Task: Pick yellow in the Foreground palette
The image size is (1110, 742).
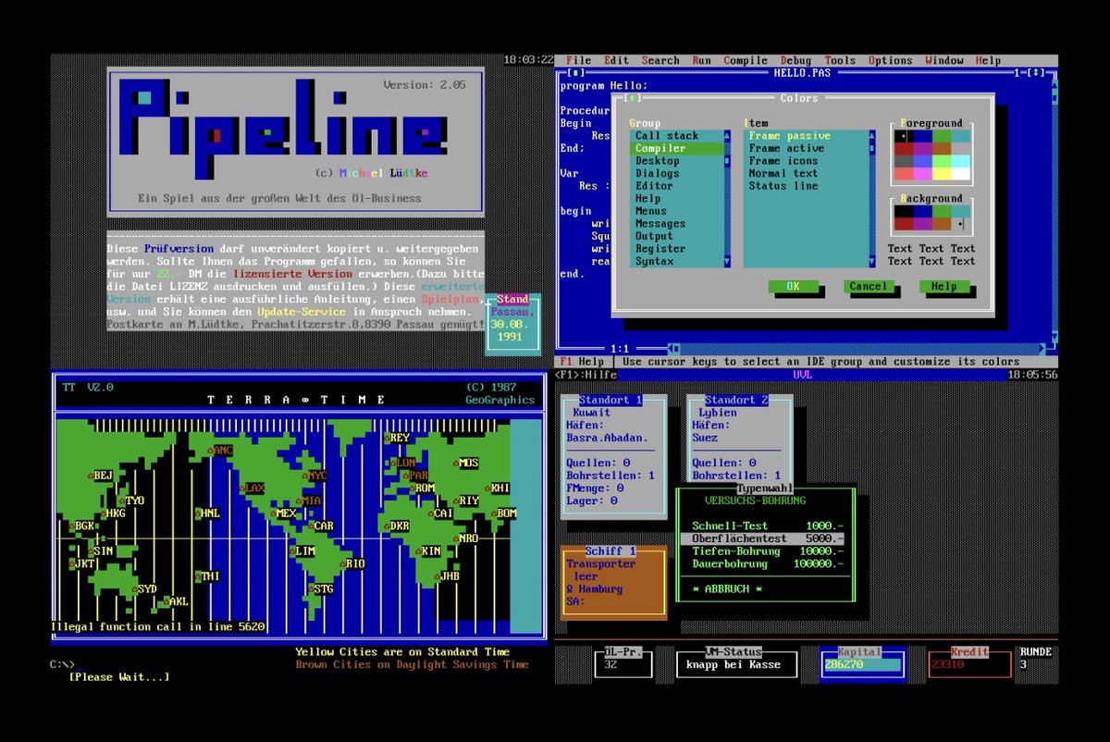Action: [x=942, y=173]
